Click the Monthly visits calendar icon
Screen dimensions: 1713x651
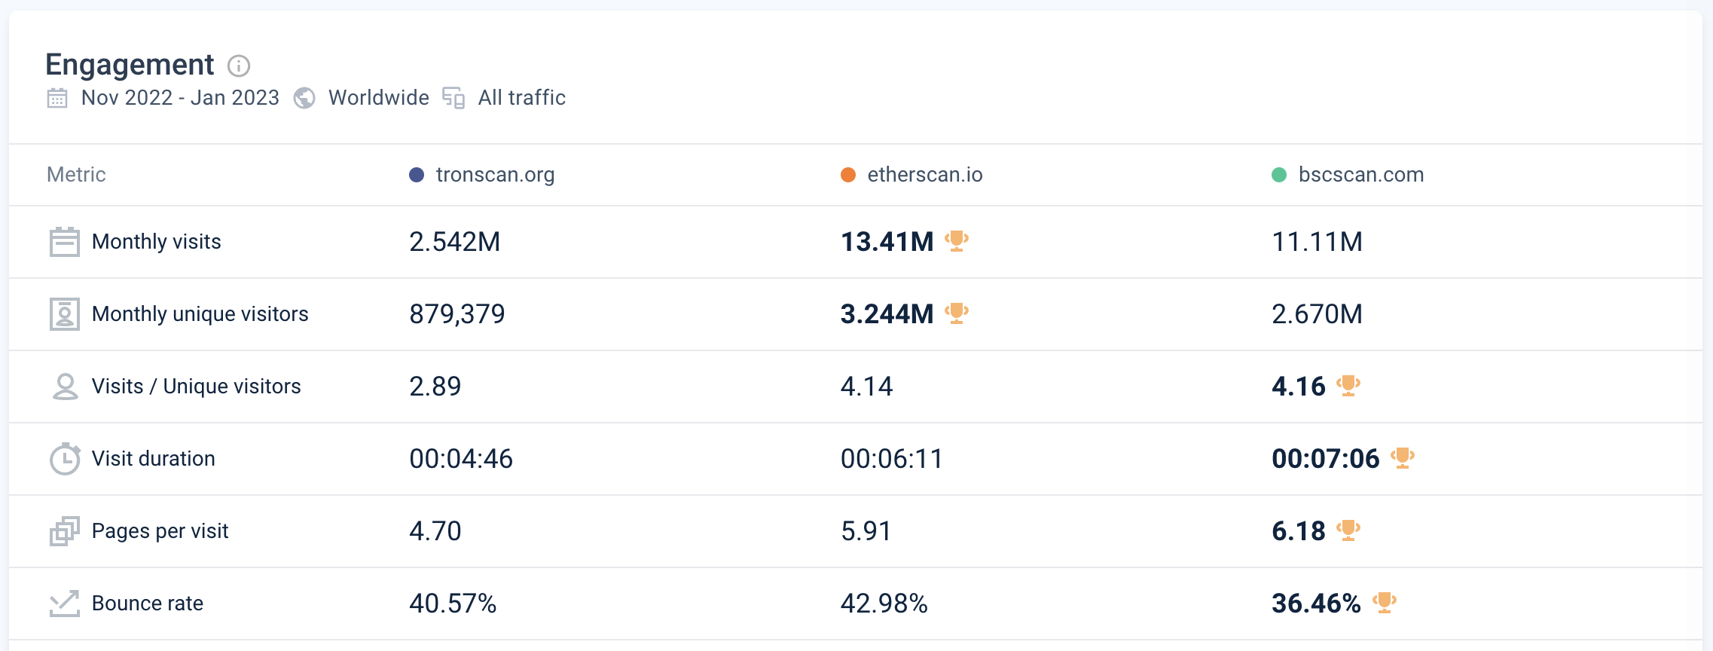[x=65, y=242]
